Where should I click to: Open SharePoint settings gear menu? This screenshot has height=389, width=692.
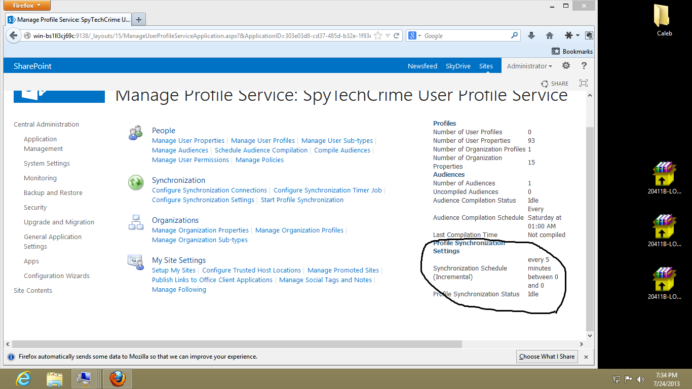click(566, 66)
